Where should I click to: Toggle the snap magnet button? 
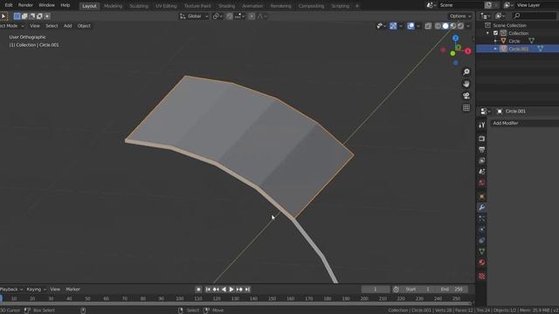click(x=229, y=16)
